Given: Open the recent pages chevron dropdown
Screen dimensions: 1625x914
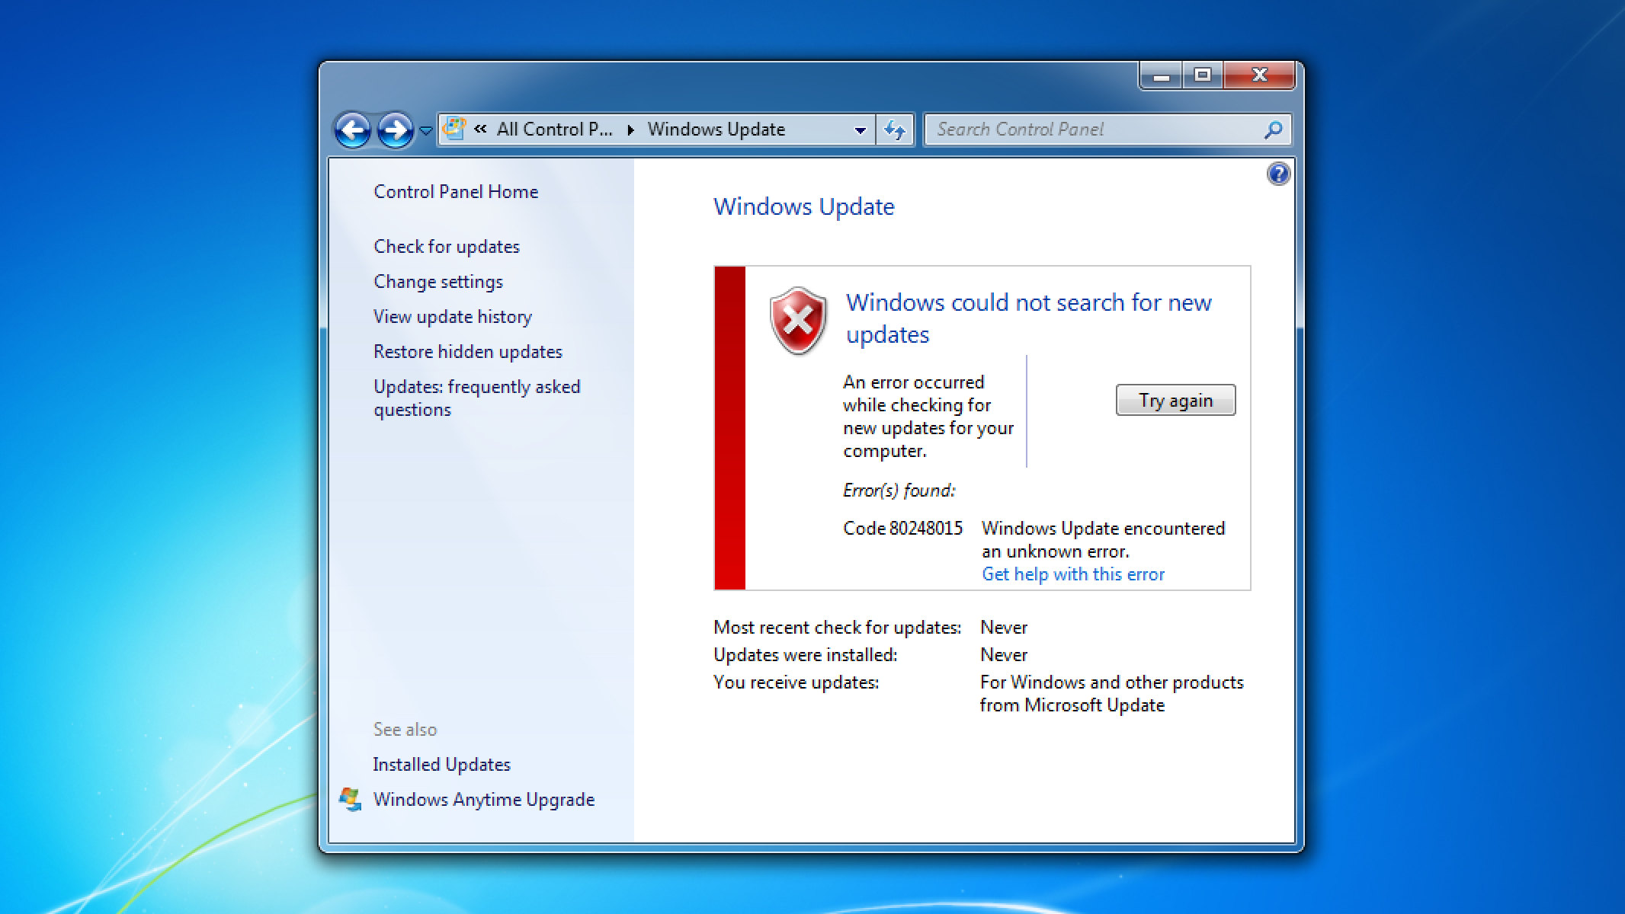Looking at the screenshot, I should point(425,131).
